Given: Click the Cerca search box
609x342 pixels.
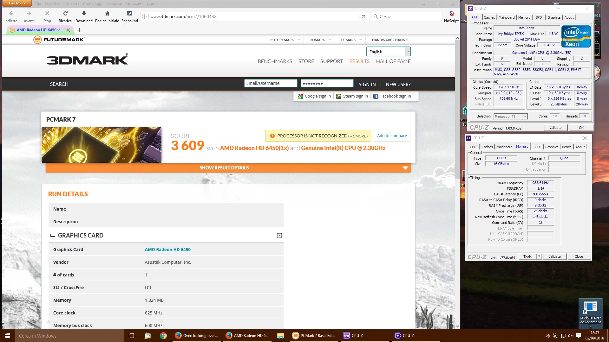Looking at the screenshot, I should (406, 16).
